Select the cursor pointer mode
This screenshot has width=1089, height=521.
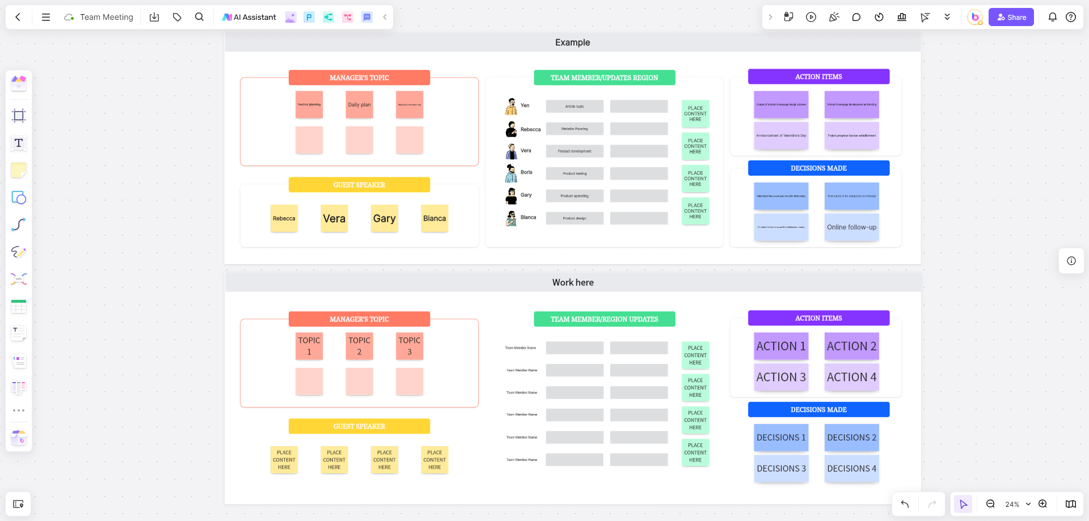963,504
